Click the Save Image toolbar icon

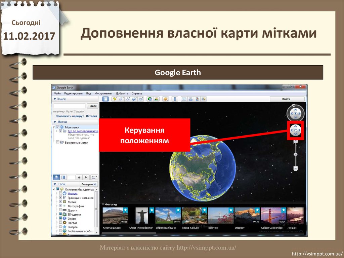click(197, 99)
